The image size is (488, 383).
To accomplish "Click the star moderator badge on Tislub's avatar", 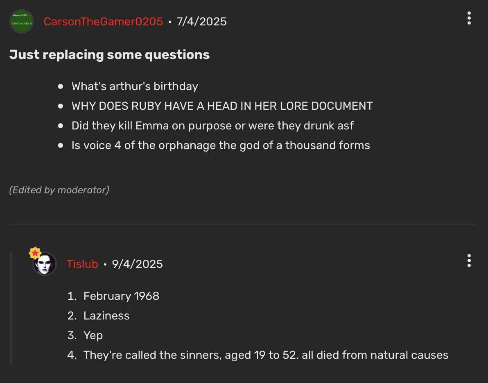I will (35, 252).
